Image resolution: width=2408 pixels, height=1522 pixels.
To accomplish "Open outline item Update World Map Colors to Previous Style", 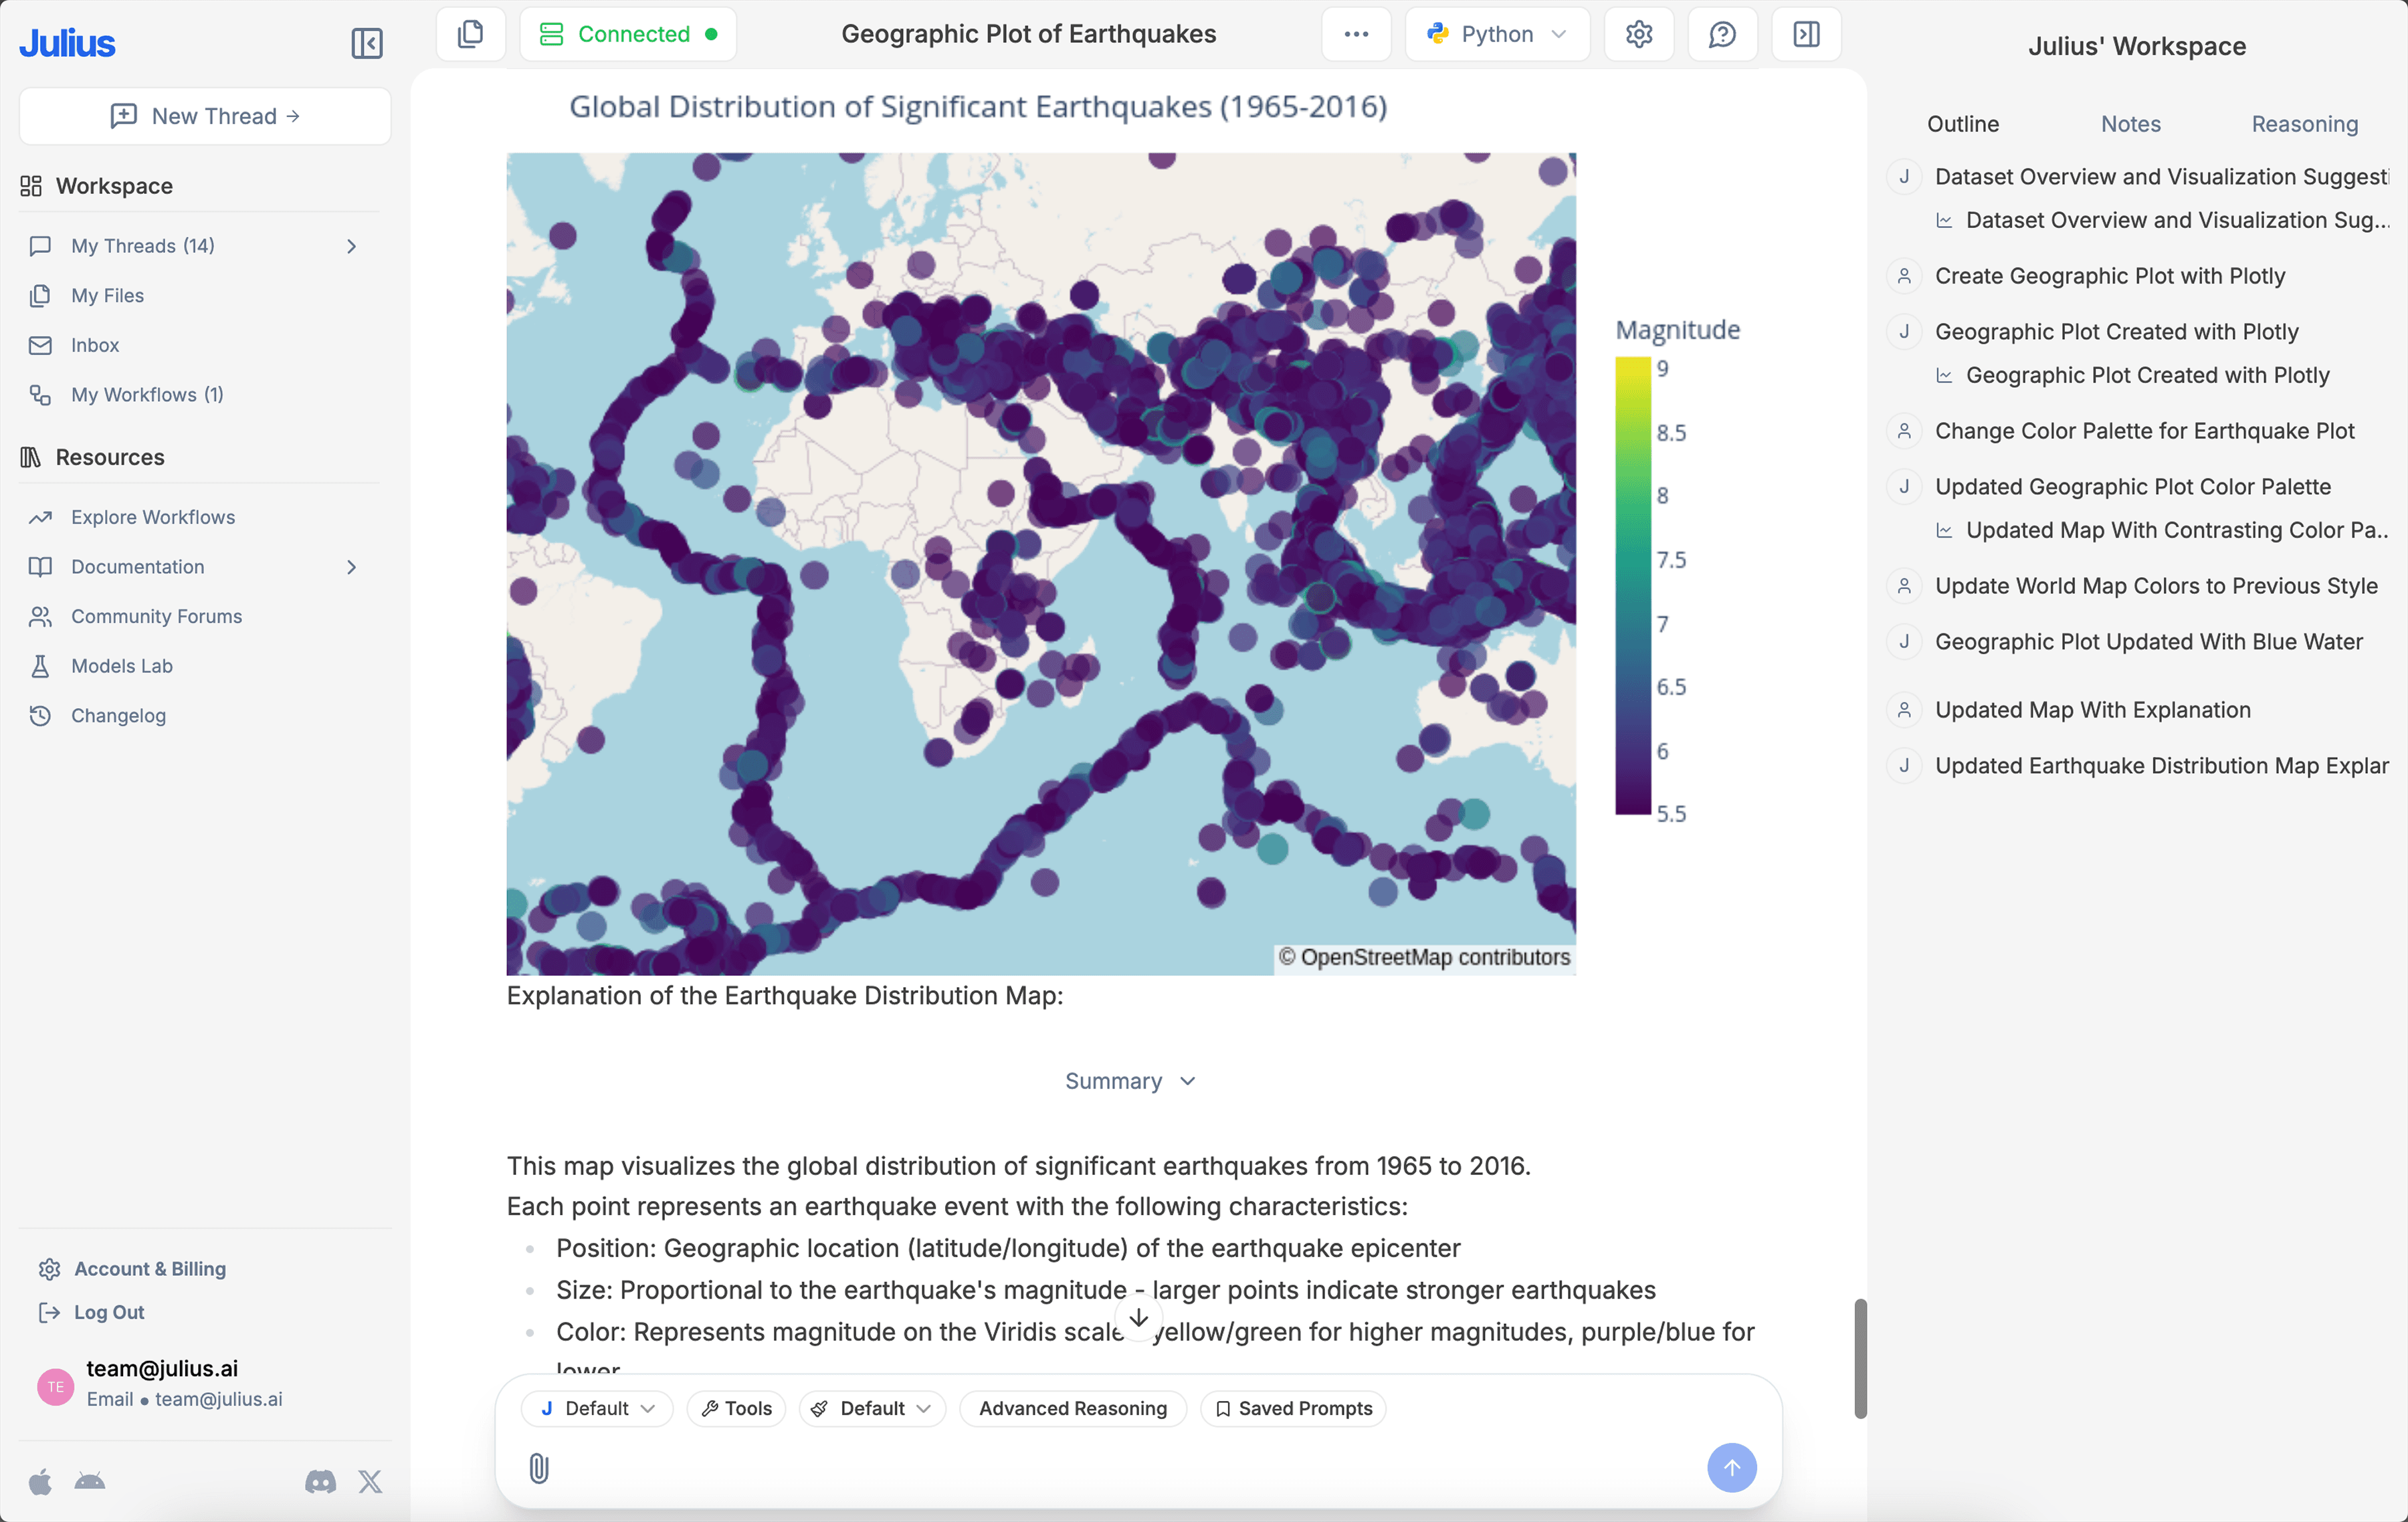I will point(2156,586).
